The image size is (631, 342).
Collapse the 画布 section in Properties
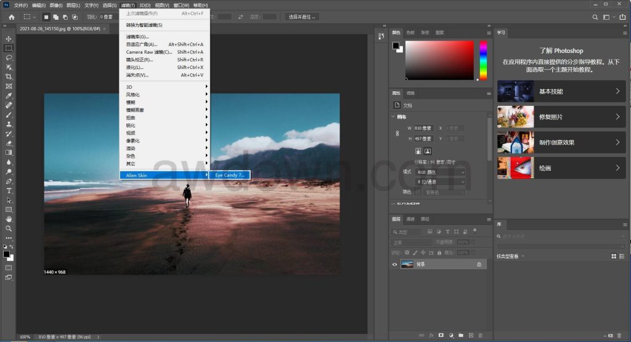point(394,116)
